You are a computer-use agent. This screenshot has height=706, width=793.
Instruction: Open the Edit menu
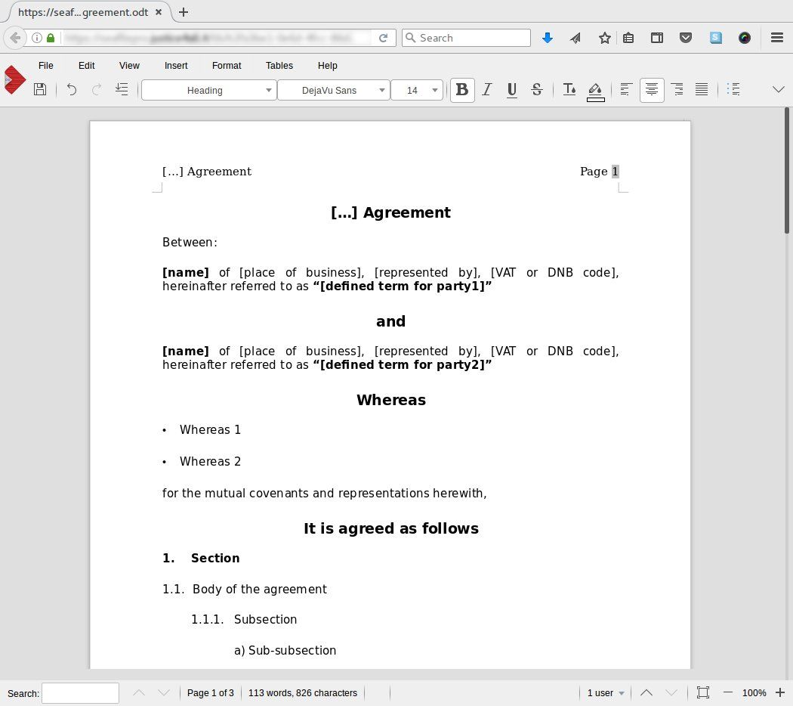[x=87, y=66]
